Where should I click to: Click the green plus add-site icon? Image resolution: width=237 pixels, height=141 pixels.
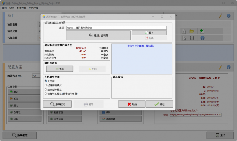tap(202, 31)
